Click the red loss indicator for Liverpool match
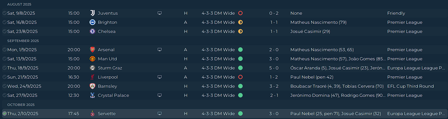This screenshot has height=119, width=448. point(240,77)
